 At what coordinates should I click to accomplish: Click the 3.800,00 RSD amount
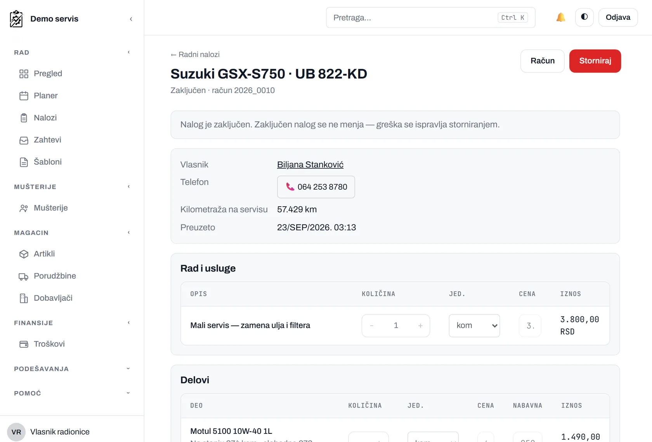580,326
